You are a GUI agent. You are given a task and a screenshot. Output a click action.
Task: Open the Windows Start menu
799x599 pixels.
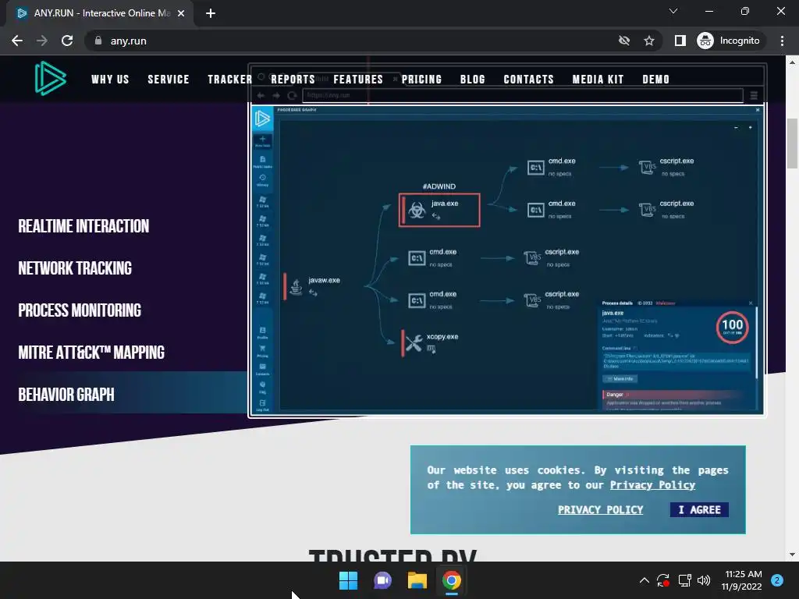click(349, 580)
